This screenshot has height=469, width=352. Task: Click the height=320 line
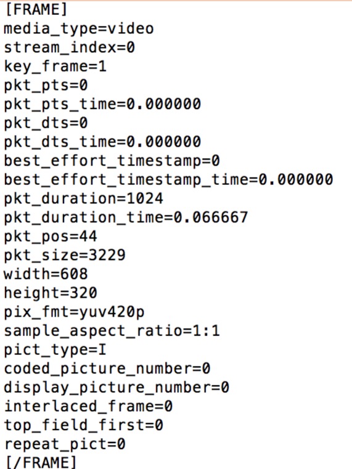click(x=51, y=293)
